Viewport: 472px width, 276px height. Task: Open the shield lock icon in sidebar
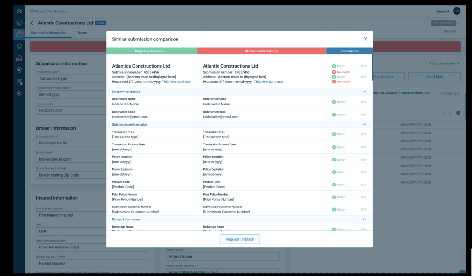[x=19, y=69]
